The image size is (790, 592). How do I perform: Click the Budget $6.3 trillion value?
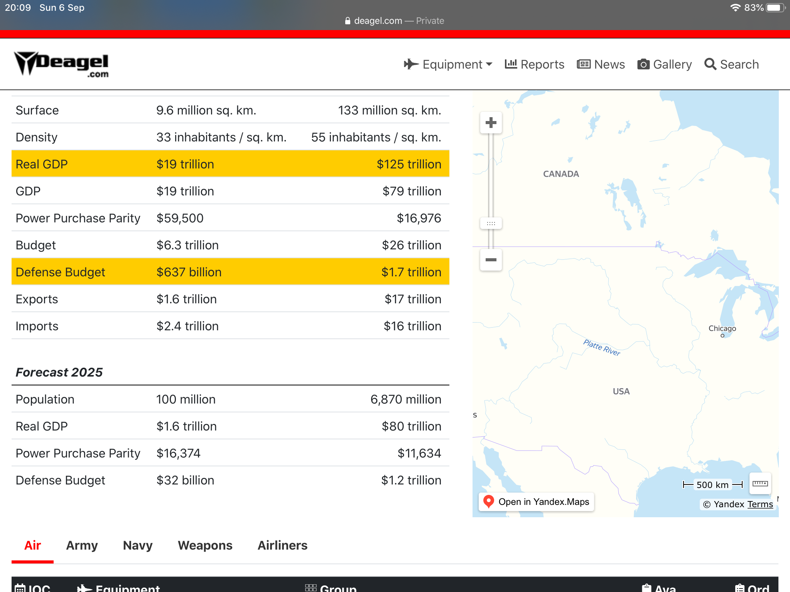coord(187,245)
